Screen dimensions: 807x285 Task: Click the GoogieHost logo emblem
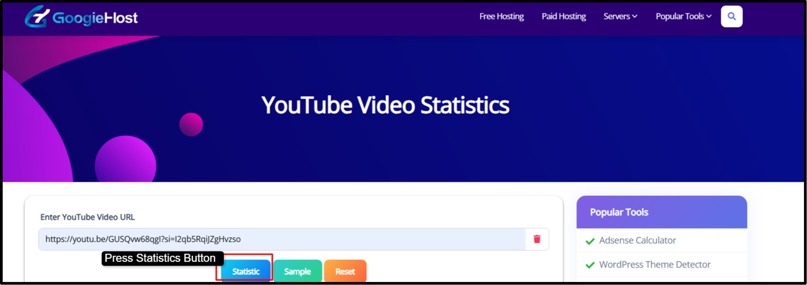[37, 17]
